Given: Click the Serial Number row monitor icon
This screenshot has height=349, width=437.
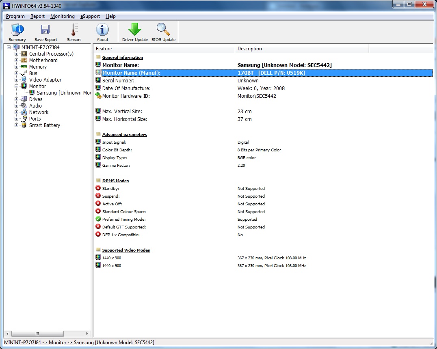Looking at the screenshot, I should click(x=98, y=80).
